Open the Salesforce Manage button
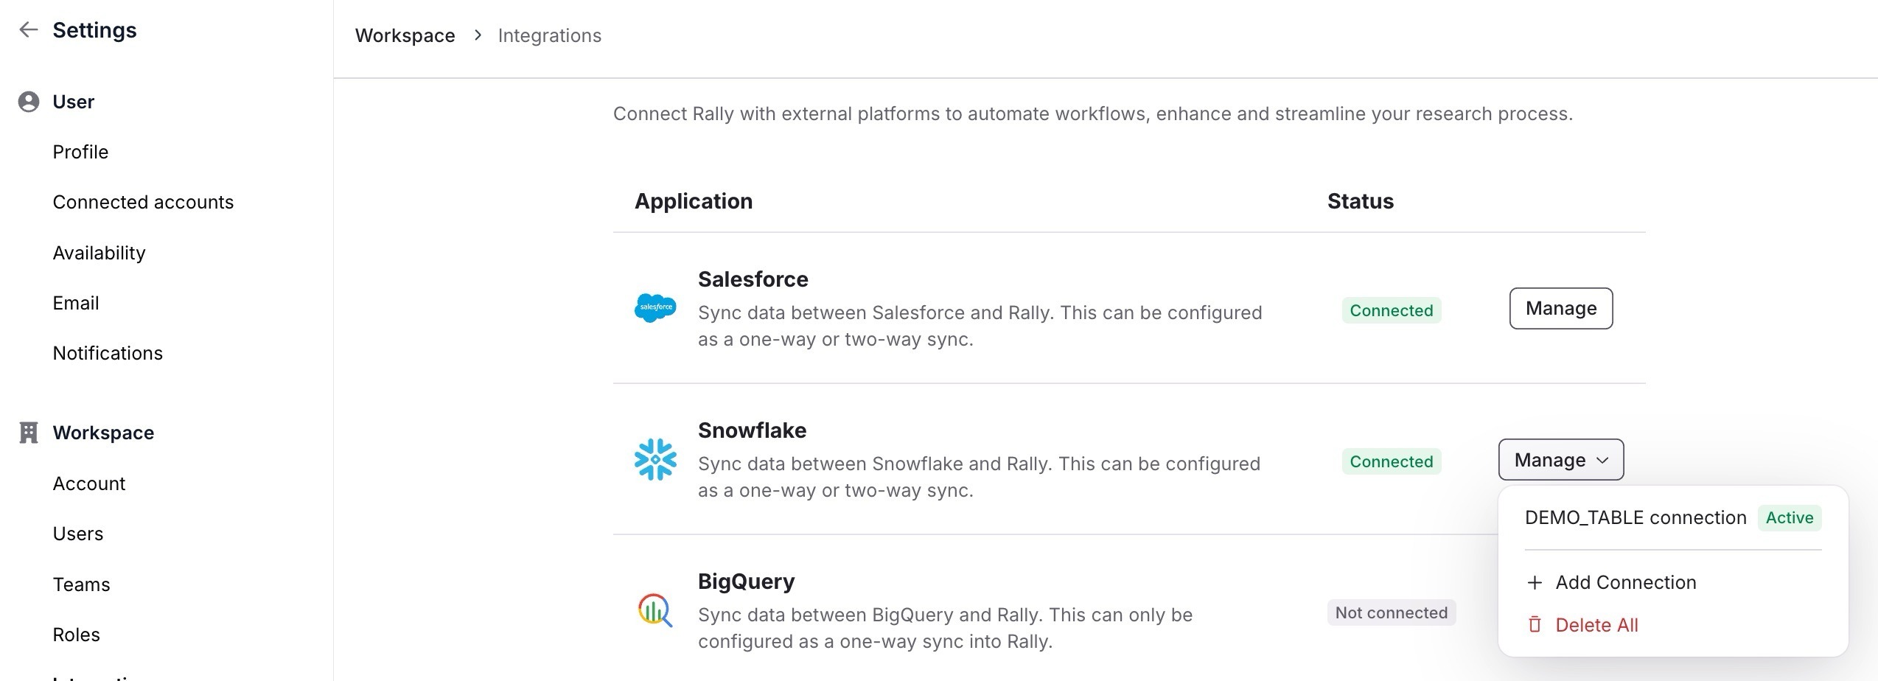The height and width of the screenshot is (681, 1878). (1560, 308)
